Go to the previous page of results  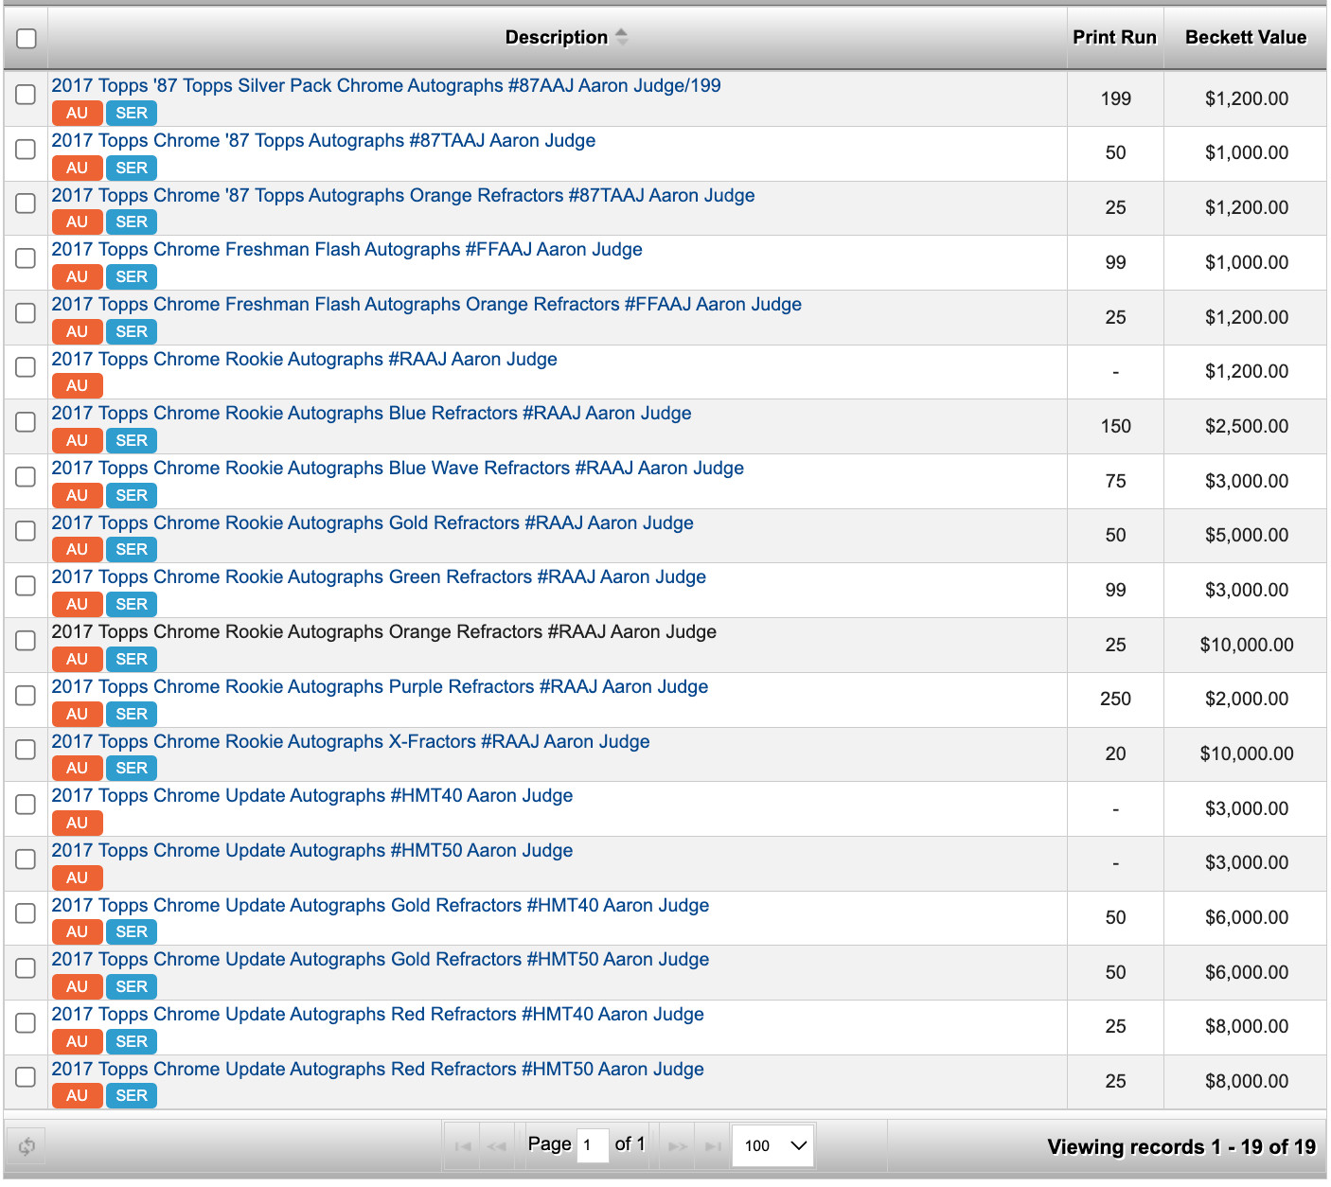coord(496,1146)
